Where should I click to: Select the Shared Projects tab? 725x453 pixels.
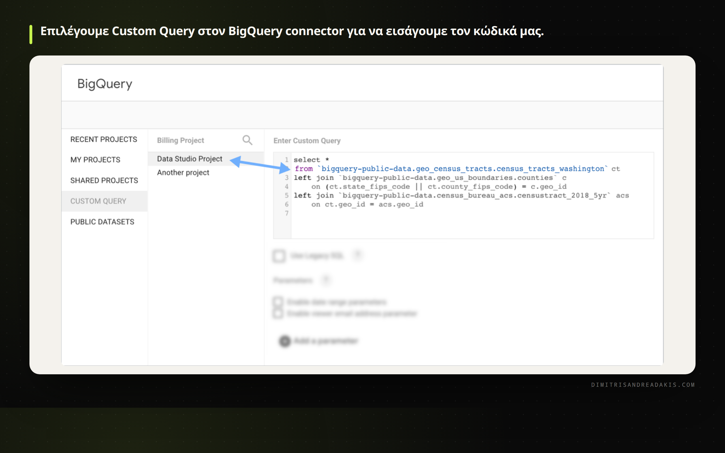pos(104,180)
